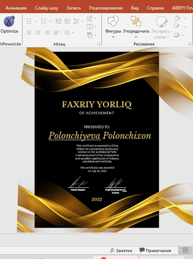The width and height of the screenshot is (193, 259).
Task: Expand line spacing dropdown arrow
Action: [x=82, y=21]
